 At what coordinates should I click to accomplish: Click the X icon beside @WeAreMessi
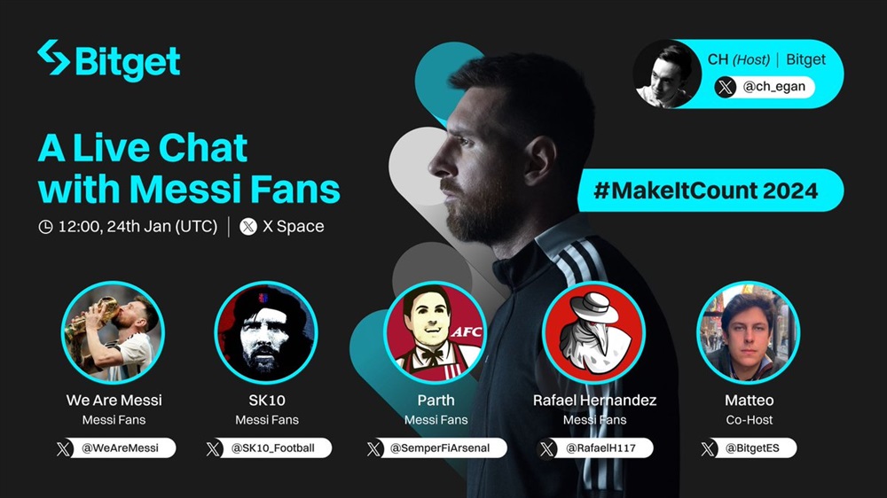(x=64, y=449)
